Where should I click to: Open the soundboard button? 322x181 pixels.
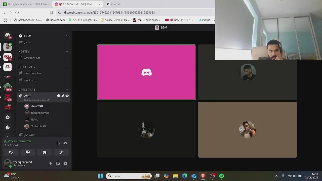pyautogui.click(x=61, y=152)
